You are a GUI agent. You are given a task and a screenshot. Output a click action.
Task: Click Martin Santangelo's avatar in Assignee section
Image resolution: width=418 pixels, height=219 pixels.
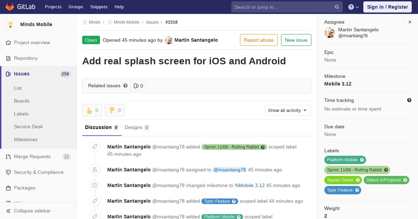[330, 33]
